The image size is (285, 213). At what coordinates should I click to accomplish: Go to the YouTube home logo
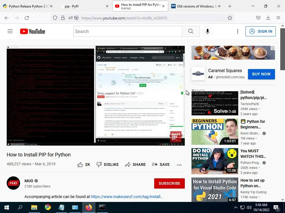(x=33, y=31)
